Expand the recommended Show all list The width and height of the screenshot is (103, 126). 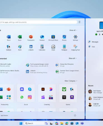click(73, 58)
